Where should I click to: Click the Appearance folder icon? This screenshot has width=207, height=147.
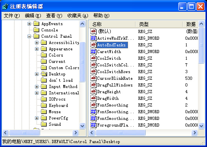point(44,49)
